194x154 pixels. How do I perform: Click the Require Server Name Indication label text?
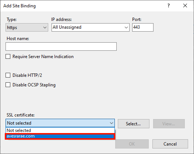[43, 57]
